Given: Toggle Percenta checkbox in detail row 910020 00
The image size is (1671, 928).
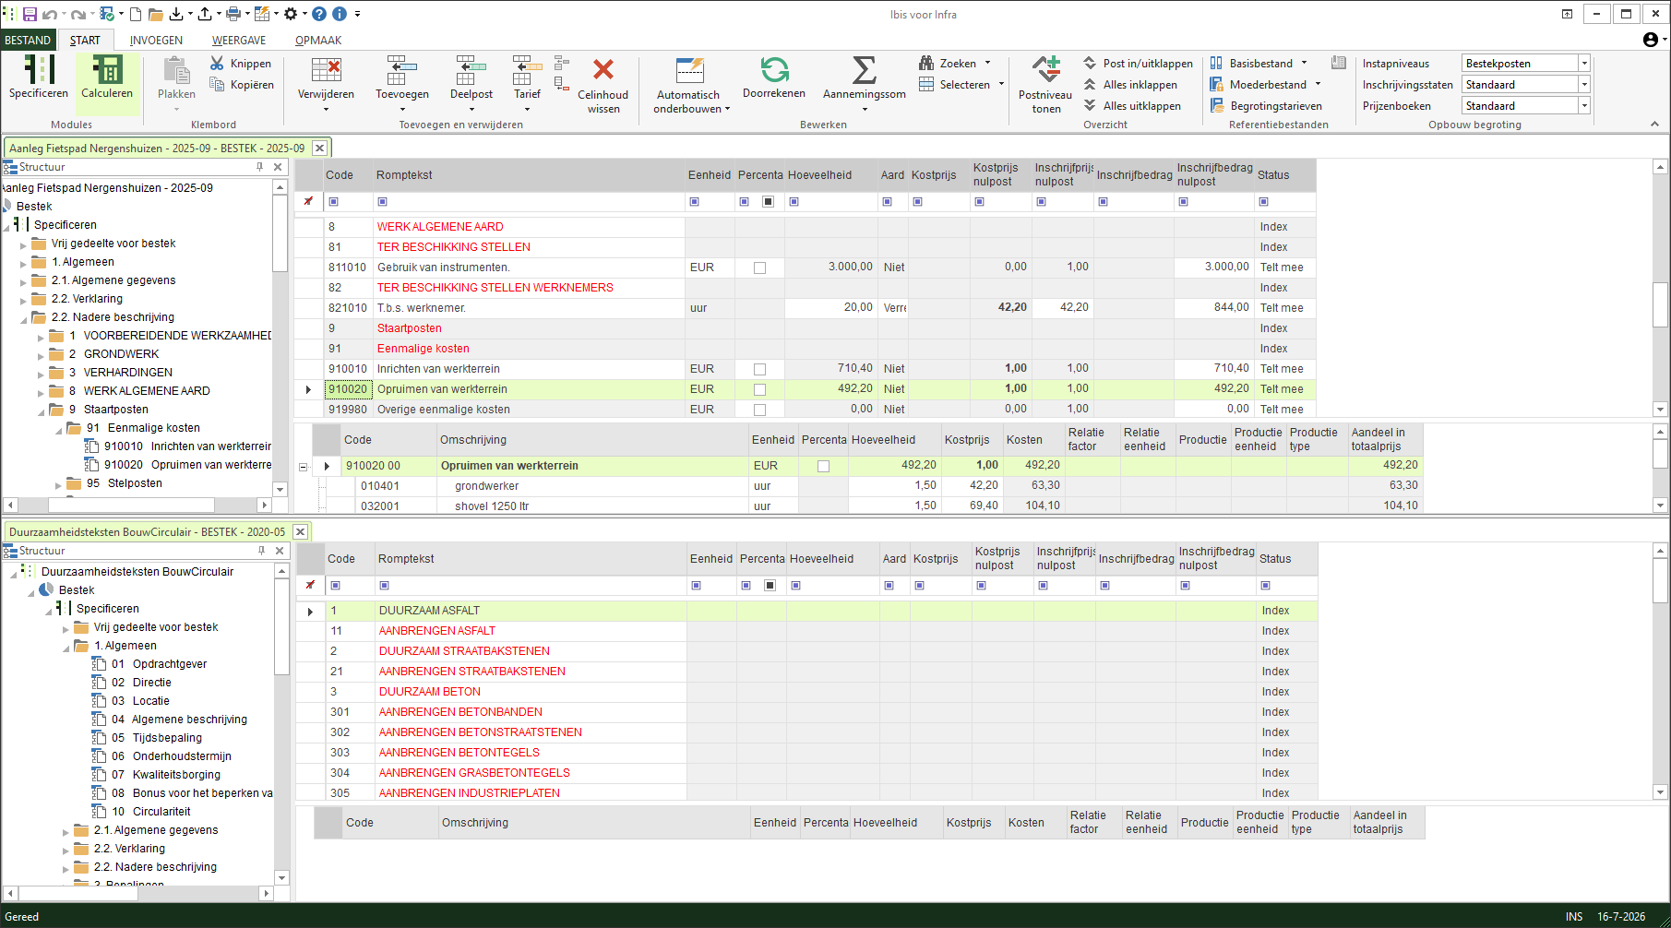Looking at the screenshot, I should 823,466.
